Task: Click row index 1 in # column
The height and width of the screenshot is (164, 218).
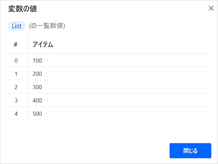Action: (16, 74)
